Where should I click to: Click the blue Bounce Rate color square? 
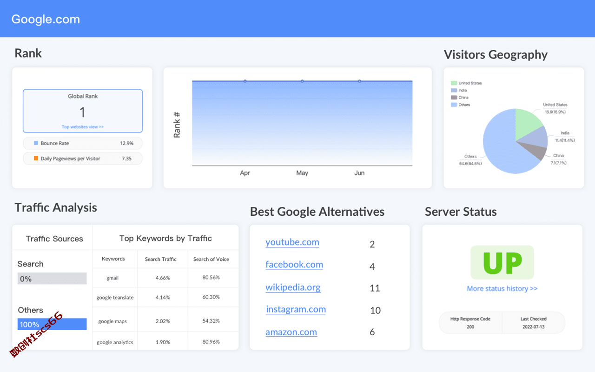36,143
